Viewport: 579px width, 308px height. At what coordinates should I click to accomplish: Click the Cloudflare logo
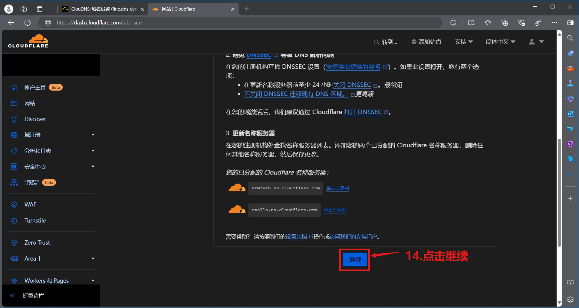tap(28, 41)
